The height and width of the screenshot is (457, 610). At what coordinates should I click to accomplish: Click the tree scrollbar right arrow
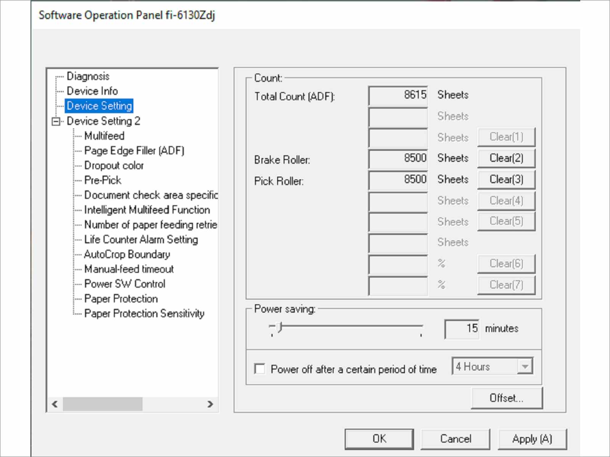[x=210, y=404]
